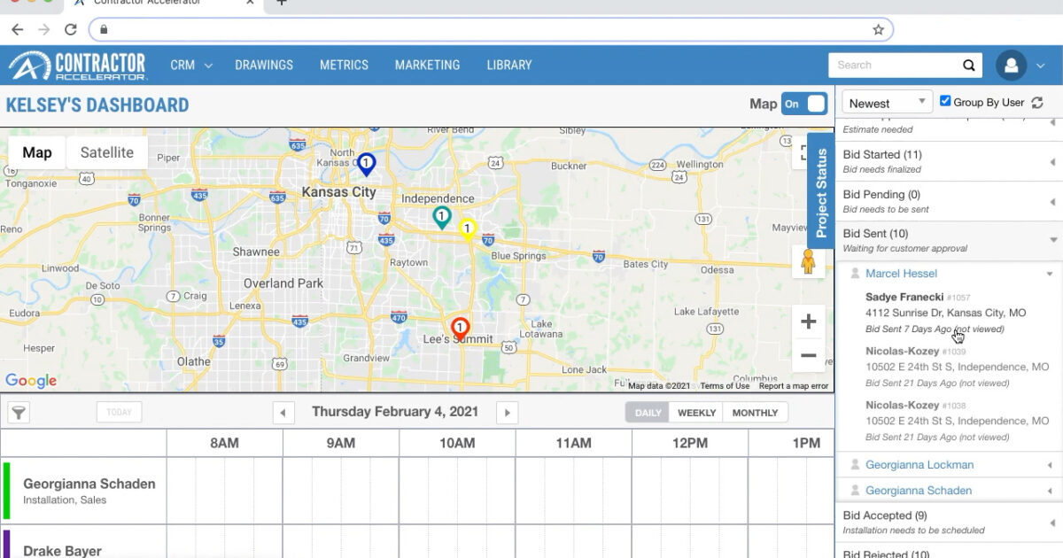Uncheck the Group By User checkbox

tap(945, 102)
